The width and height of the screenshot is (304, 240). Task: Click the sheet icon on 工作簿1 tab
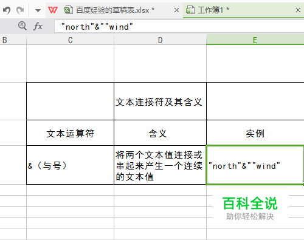point(190,10)
